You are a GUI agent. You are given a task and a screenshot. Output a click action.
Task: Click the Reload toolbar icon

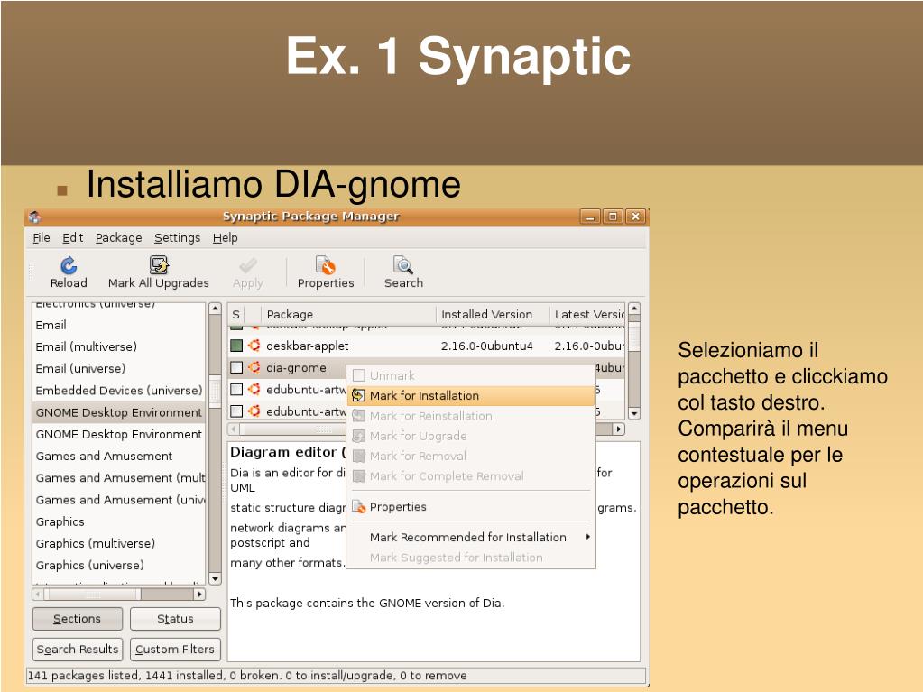[69, 265]
